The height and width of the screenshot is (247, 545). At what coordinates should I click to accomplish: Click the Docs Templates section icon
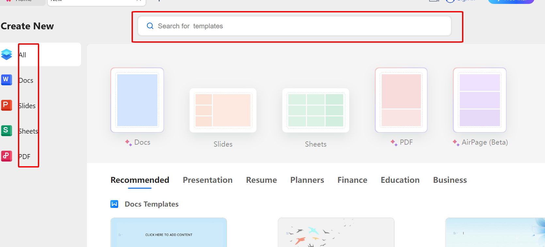click(114, 204)
